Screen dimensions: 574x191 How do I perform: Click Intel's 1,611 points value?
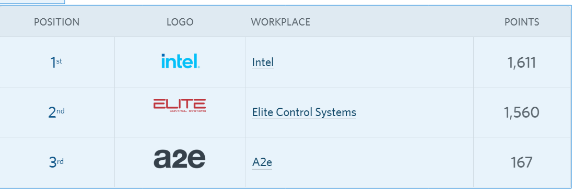(522, 62)
